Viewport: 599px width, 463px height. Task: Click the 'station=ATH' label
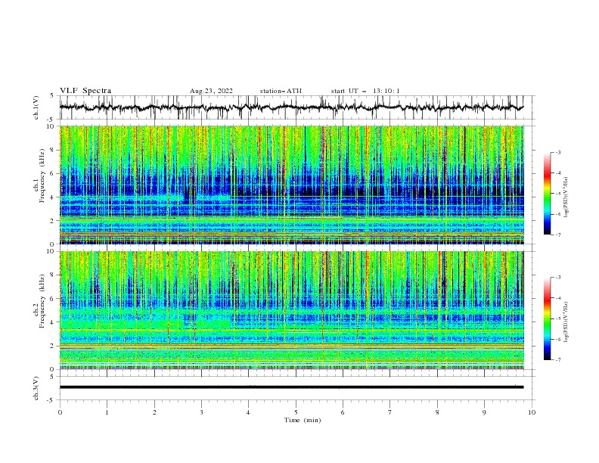pyautogui.click(x=281, y=91)
